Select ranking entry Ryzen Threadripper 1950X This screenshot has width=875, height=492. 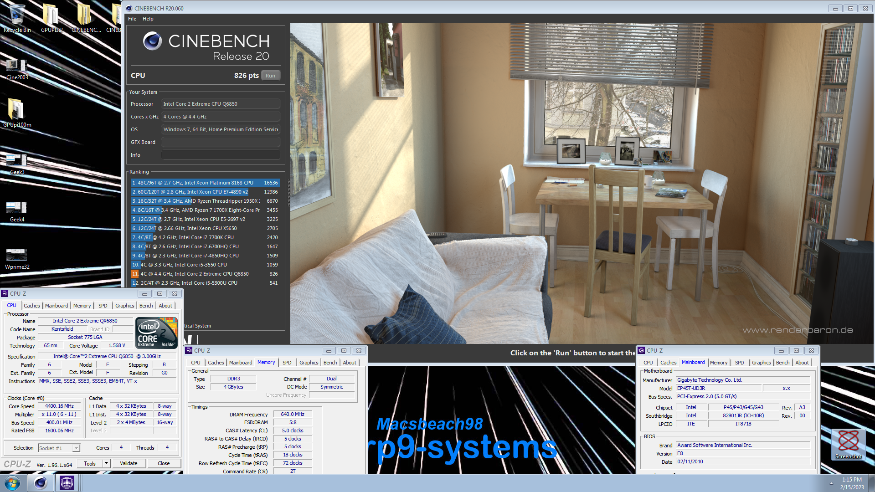pos(205,201)
